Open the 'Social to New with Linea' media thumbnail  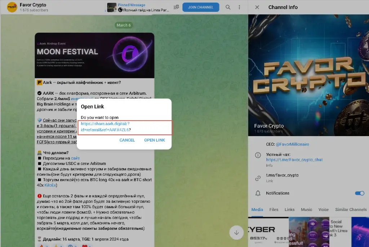pyautogui.click(x=340, y=232)
